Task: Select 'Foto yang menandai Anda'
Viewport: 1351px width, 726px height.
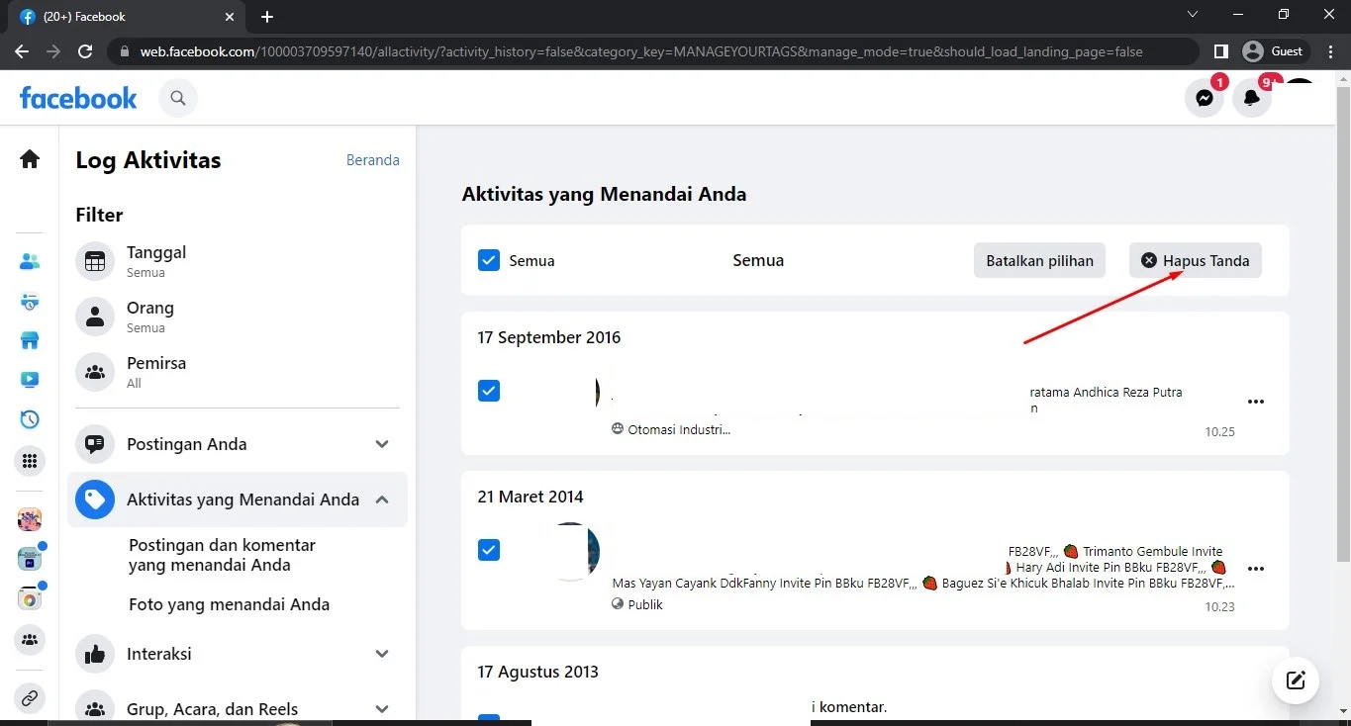Action: tap(230, 604)
